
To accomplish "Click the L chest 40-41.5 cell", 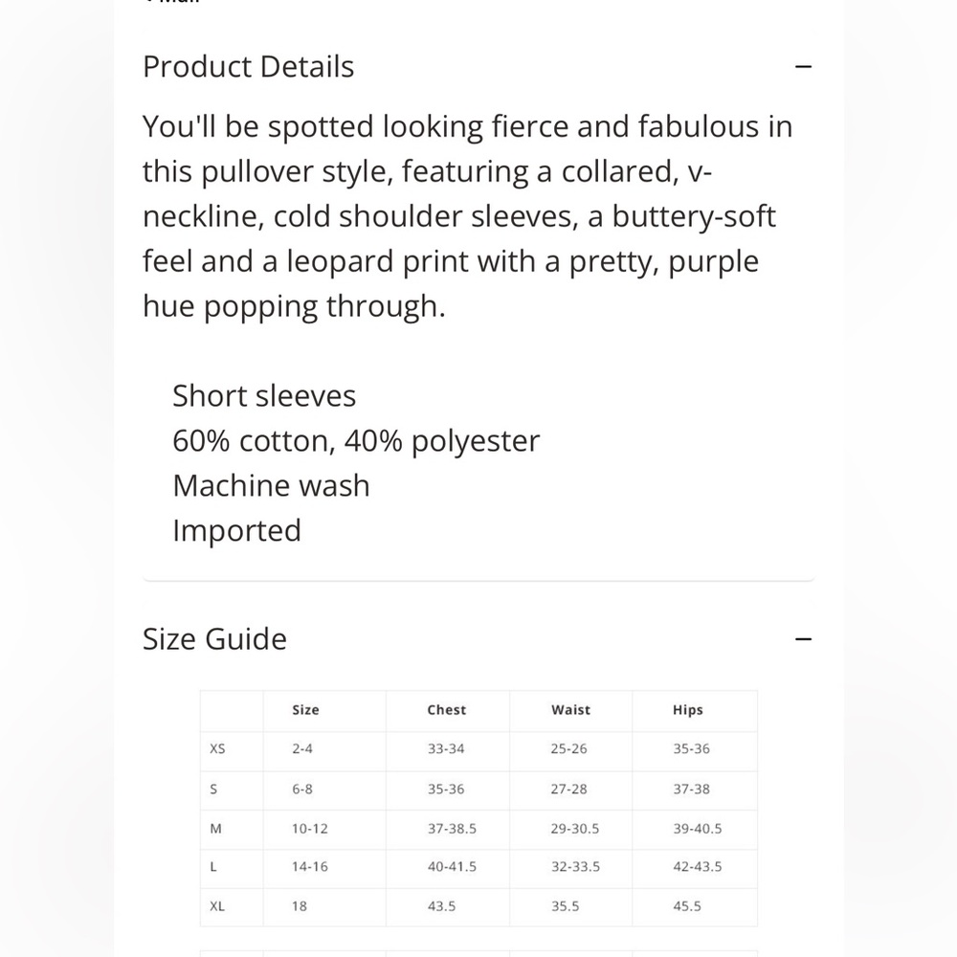I will pyautogui.click(x=453, y=867).
